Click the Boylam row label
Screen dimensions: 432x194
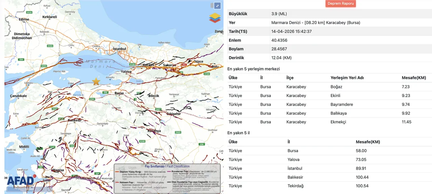coord(236,49)
